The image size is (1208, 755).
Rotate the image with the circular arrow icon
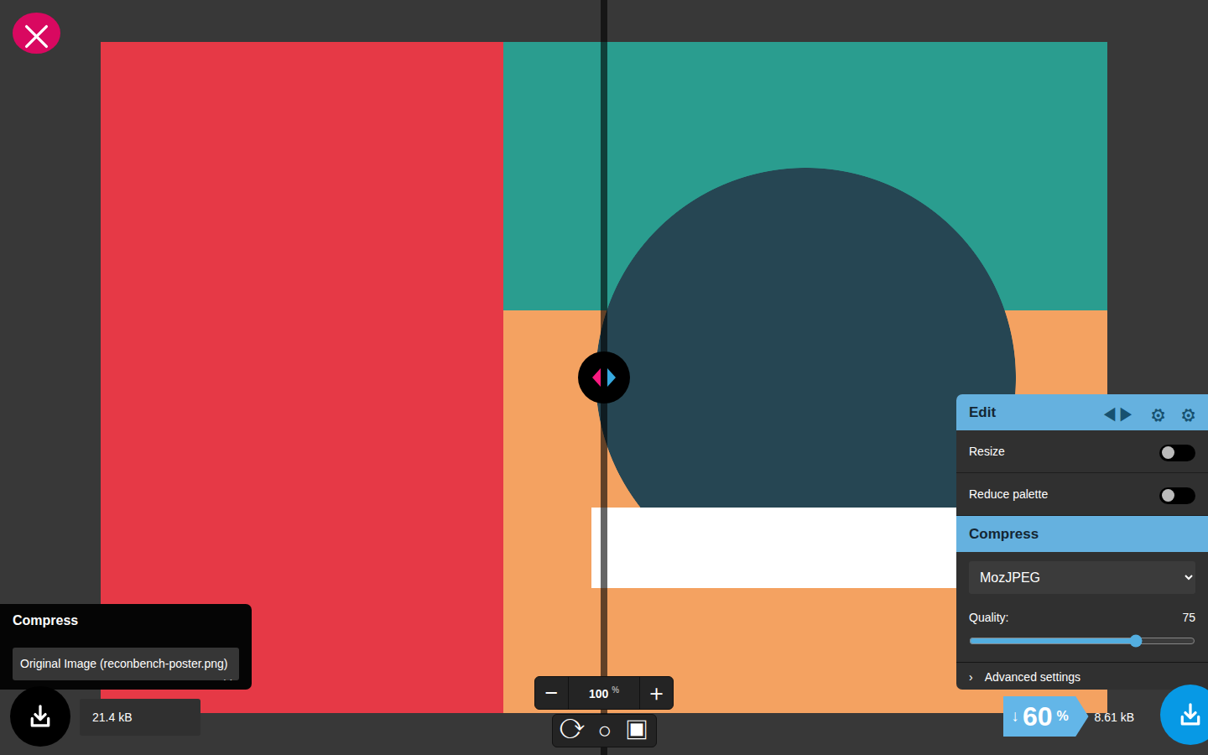point(571,729)
